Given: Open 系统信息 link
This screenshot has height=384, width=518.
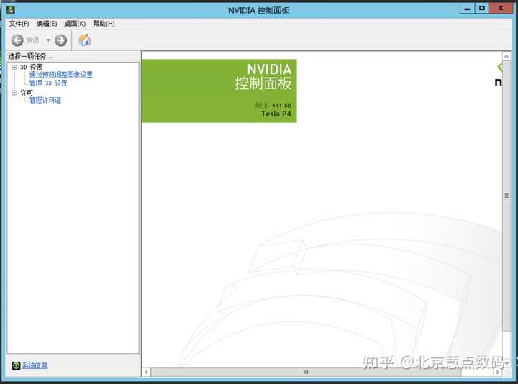Looking at the screenshot, I should 35,365.
